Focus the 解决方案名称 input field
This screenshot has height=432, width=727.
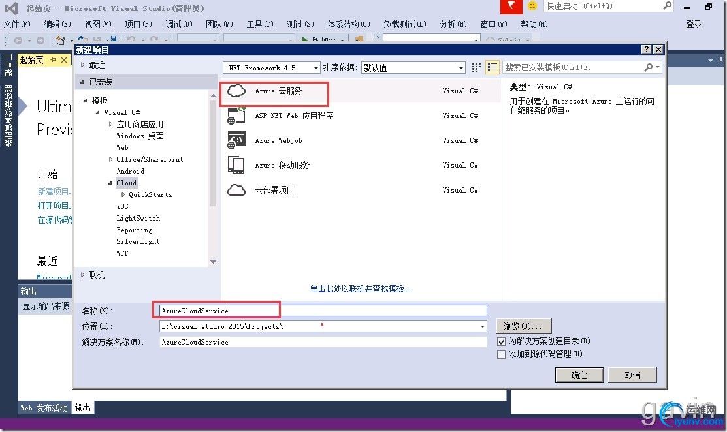(323, 342)
